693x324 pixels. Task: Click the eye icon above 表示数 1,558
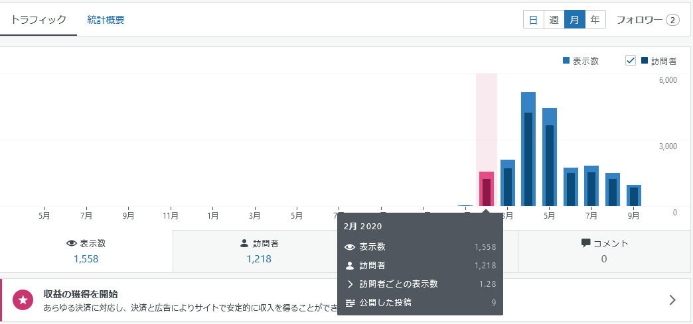click(72, 243)
